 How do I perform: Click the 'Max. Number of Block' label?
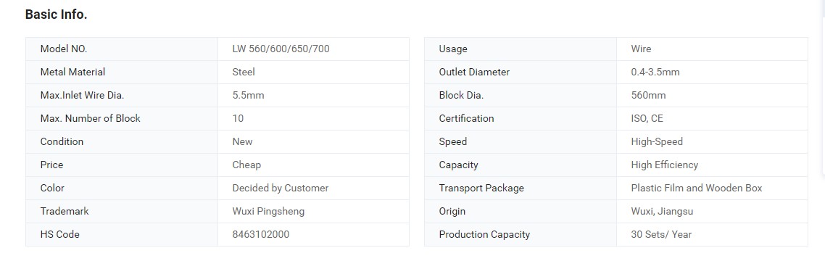[x=91, y=118]
